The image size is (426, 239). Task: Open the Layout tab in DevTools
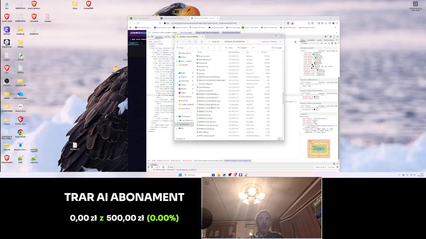click(x=319, y=40)
